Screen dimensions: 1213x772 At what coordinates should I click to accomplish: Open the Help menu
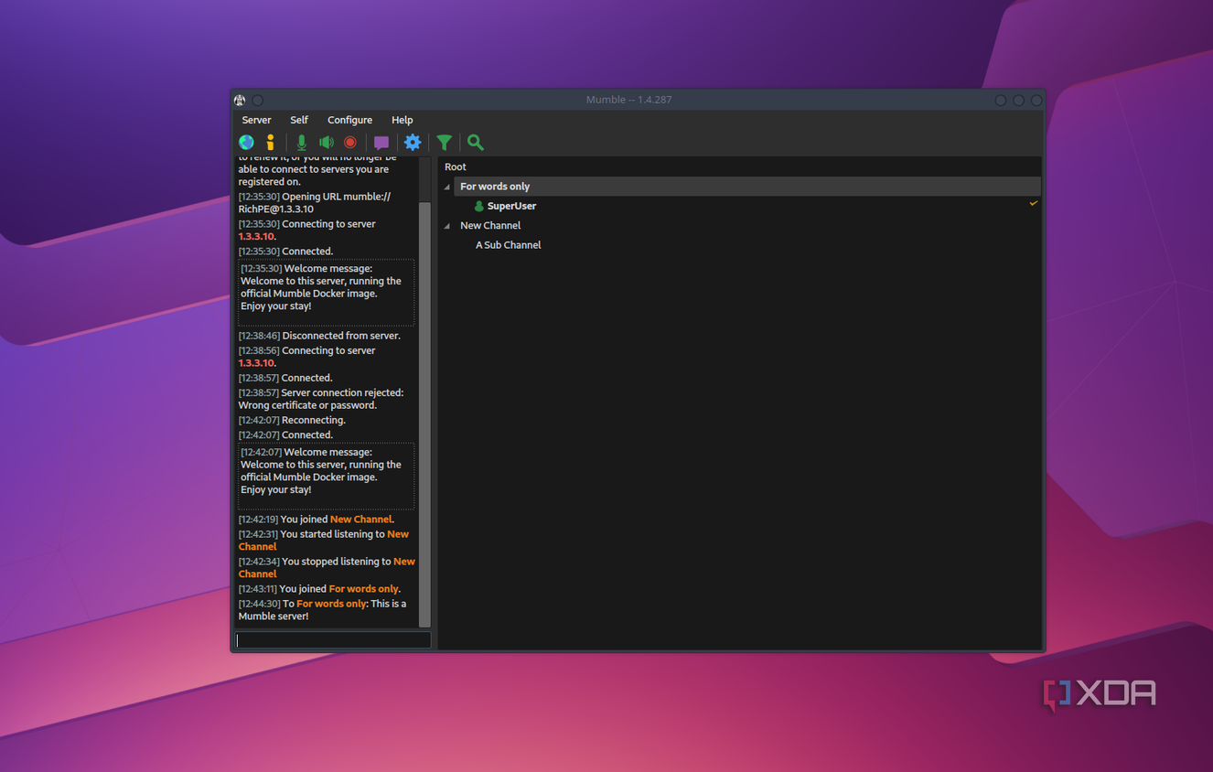click(402, 120)
